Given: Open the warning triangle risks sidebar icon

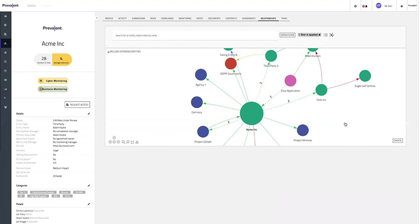Looking at the screenshot, I should (x=5, y=52).
